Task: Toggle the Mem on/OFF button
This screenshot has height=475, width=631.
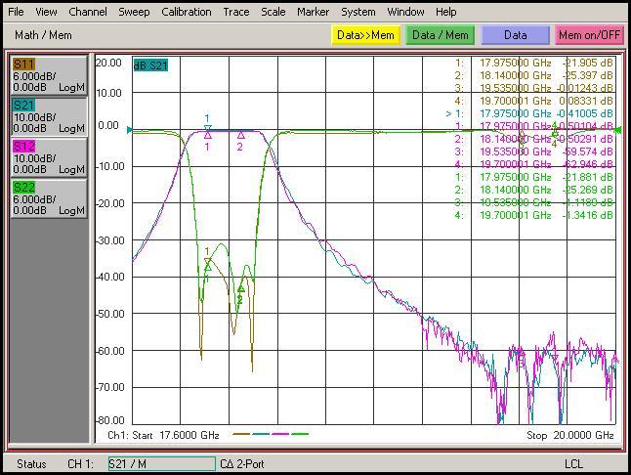Action: [x=589, y=35]
